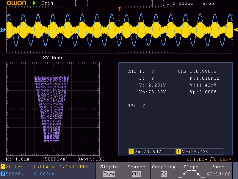Click the 500mV channel 2 scale
The image size is (238, 179).
click(x=15, y=174)
